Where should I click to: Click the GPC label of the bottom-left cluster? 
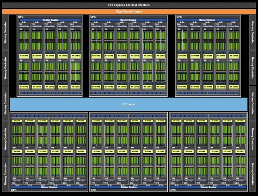pos(14,190)
